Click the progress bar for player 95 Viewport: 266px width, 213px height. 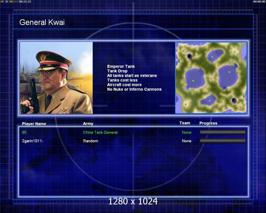tap(222, 132)
